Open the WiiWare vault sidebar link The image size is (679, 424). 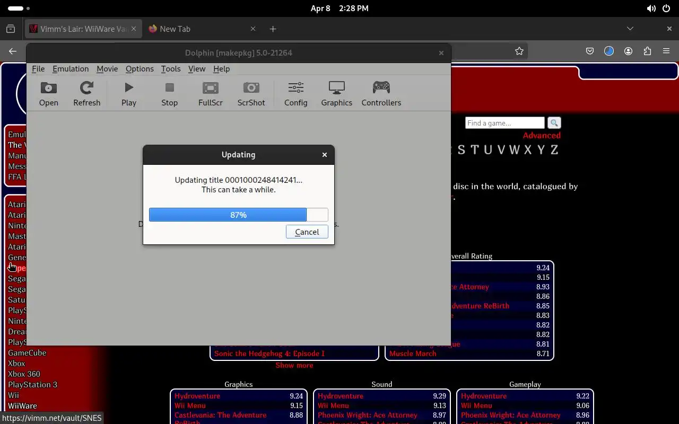[22, 406]
